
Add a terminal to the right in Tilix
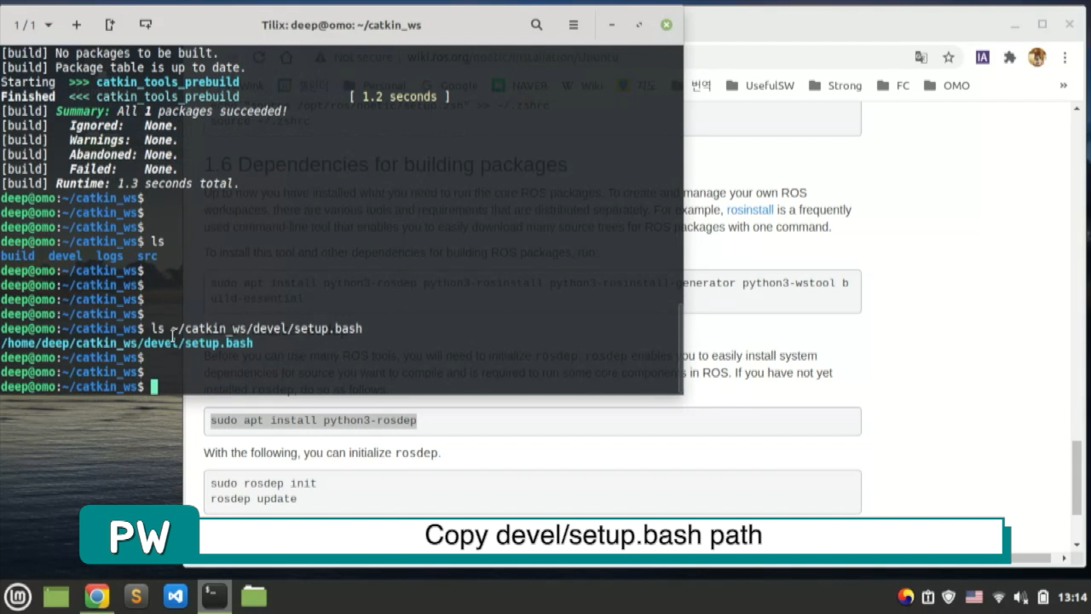pos(110,25)
